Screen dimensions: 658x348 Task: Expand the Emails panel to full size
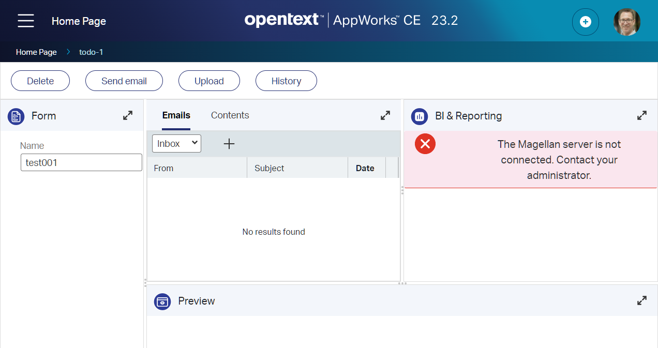click(385, 116)
